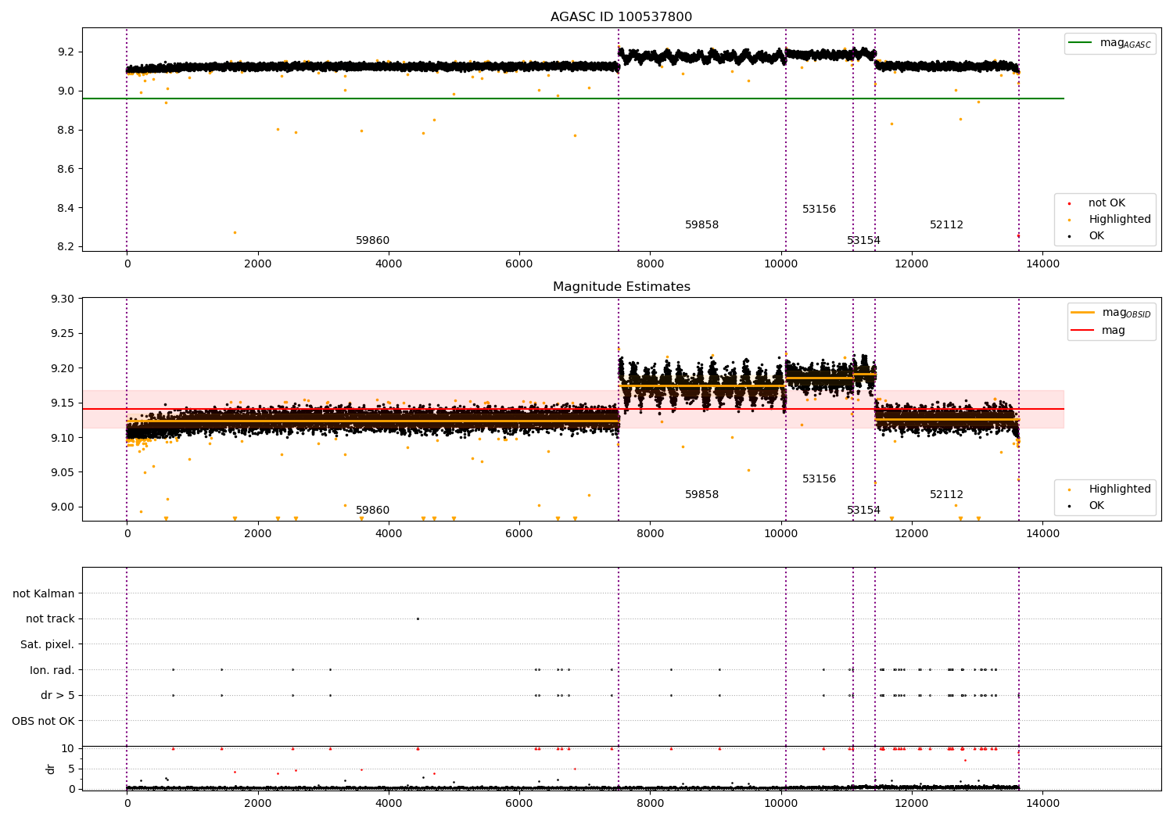Viewport: 1173px width, 821px height.
Task: Click y-axis tick 9.00 in the middle plot
Action: coord(63,507)
